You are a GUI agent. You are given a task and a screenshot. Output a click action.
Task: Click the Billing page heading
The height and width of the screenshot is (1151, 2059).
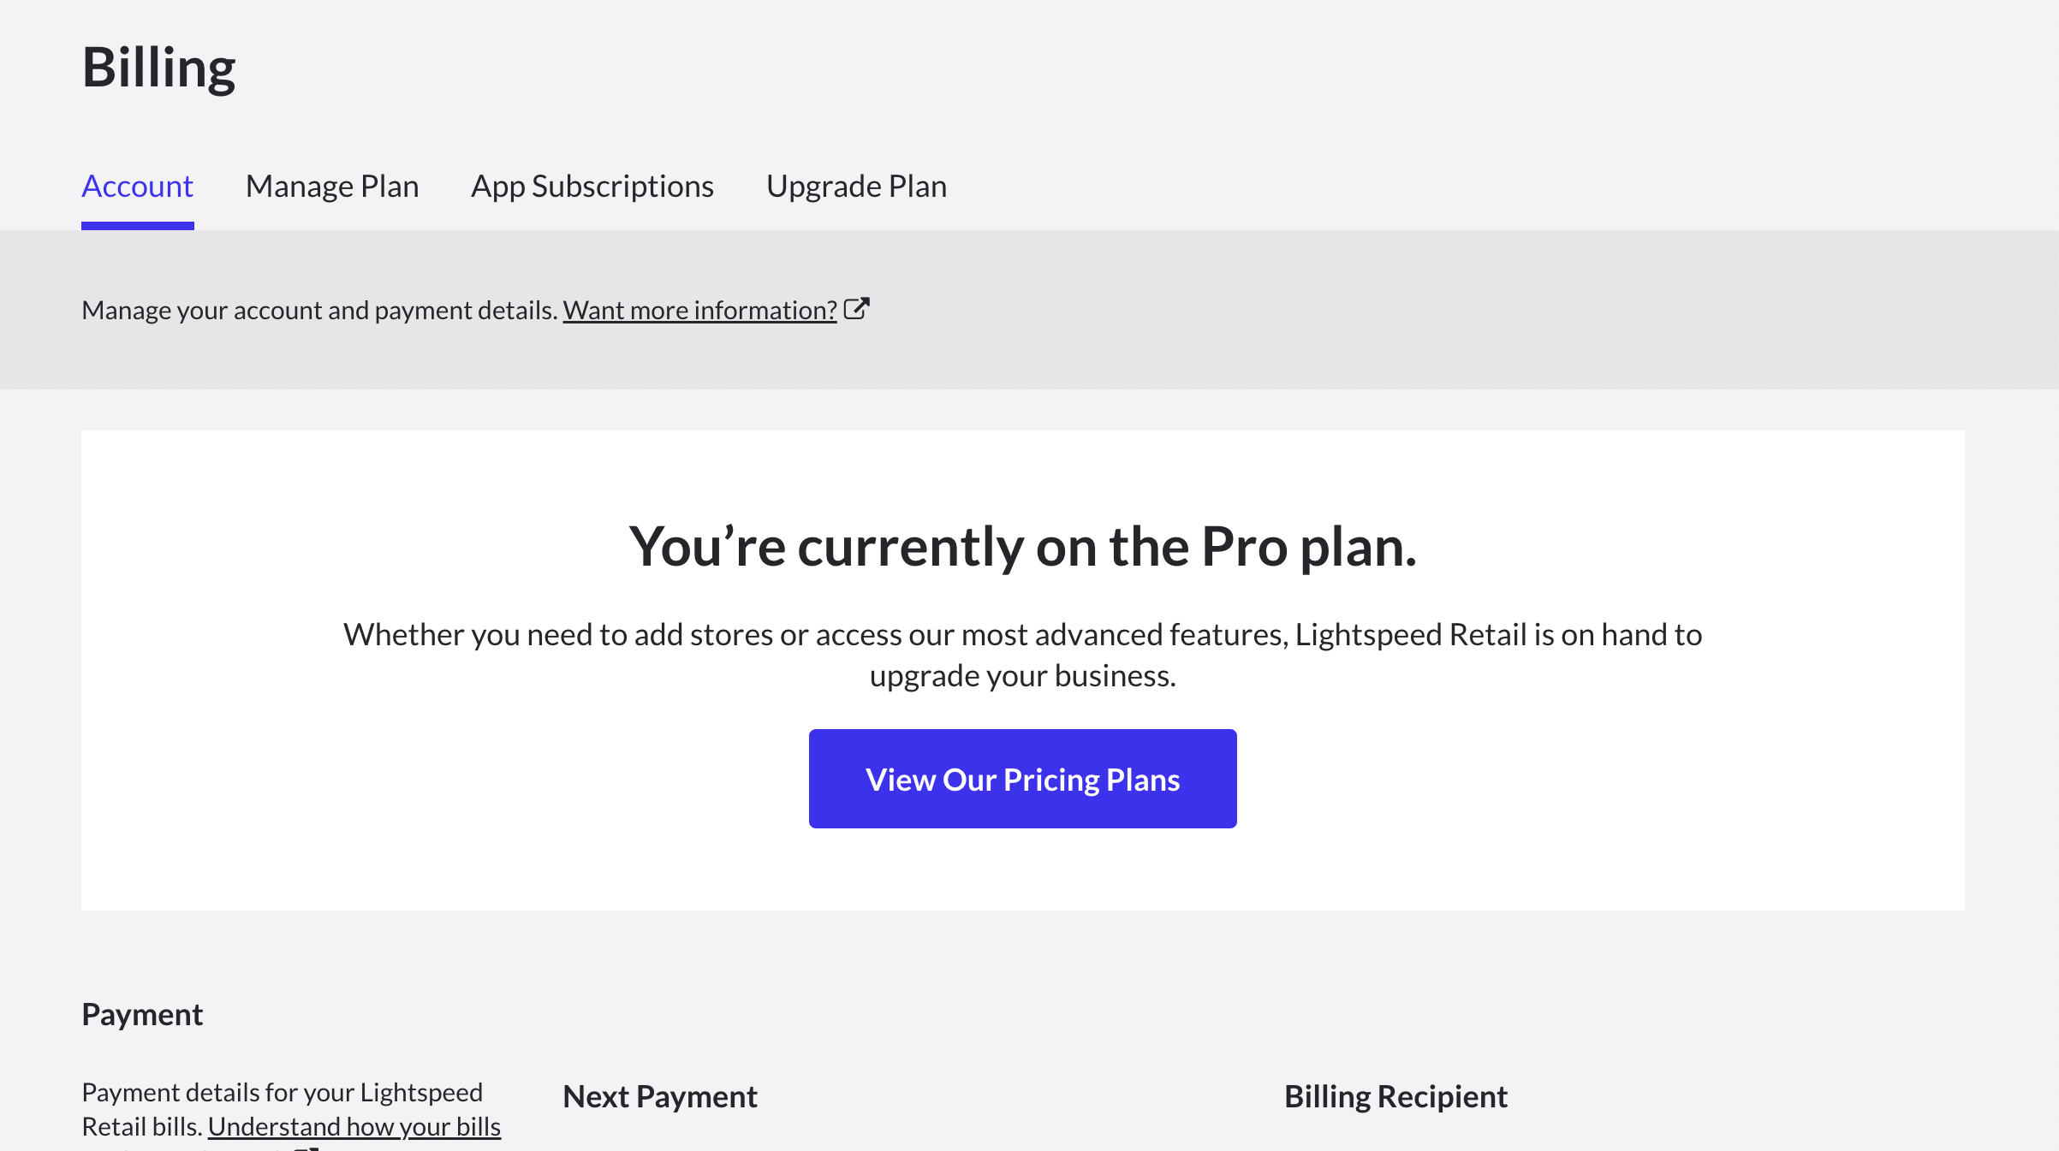pos(158,68)
